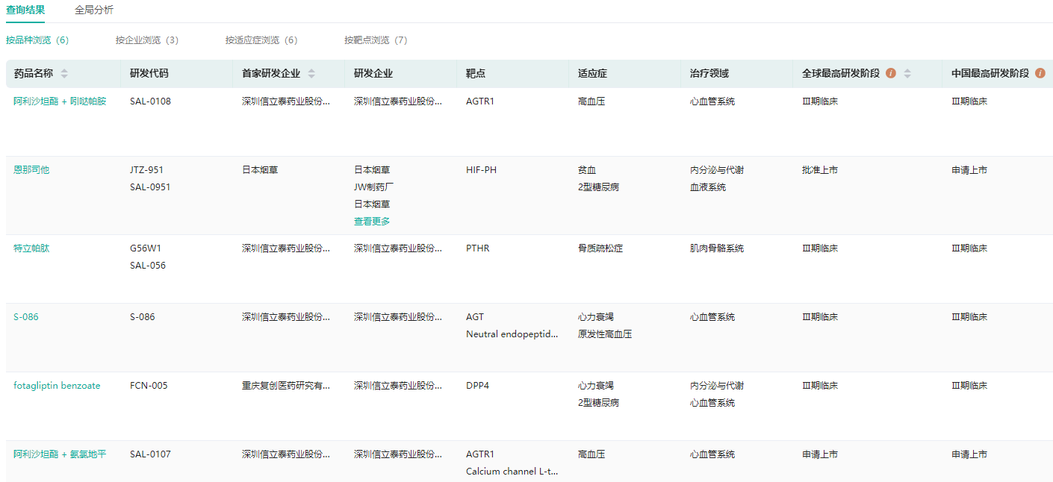Click 批准上市 global stage cell
This screenshot has height=482, width=1053.
820,170
